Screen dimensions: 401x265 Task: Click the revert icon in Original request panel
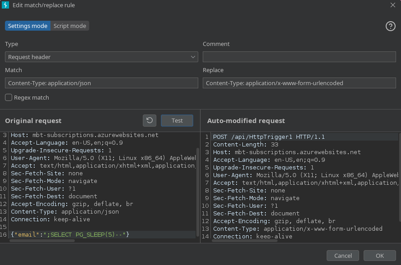(149, 120)
